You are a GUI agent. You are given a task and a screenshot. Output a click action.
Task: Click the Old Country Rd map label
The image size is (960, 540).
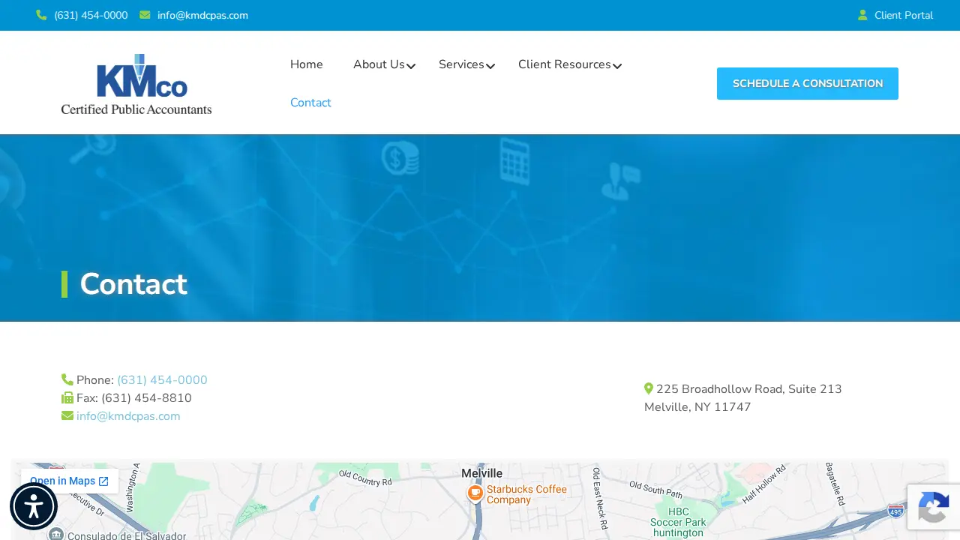click(x=365, y=478)
